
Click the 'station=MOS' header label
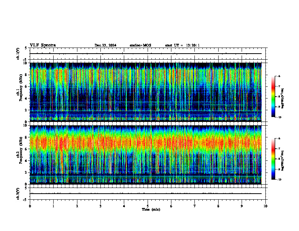point(140,45)
